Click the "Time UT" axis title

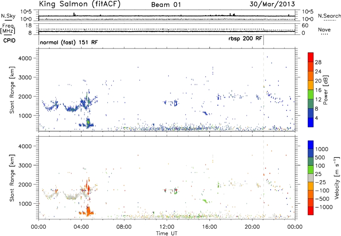167,233
